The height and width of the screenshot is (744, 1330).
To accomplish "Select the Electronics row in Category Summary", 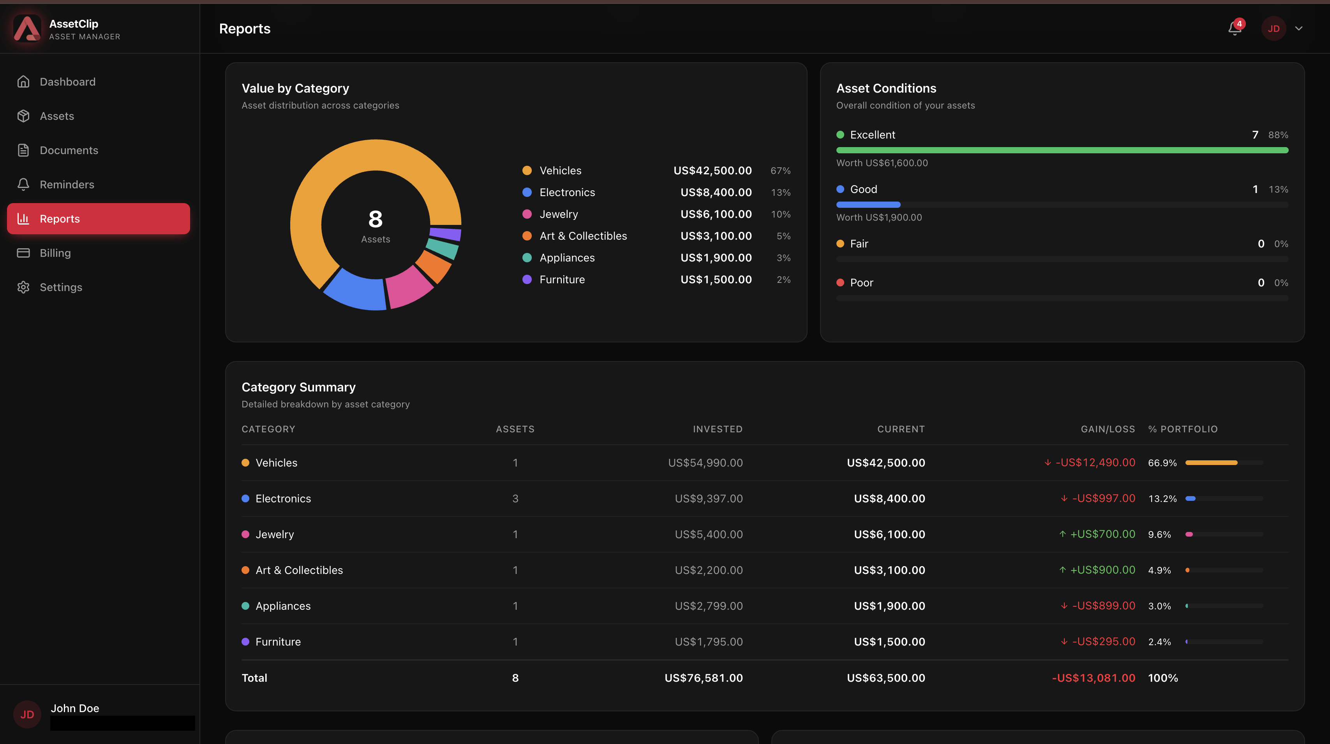I will (765, 498).
